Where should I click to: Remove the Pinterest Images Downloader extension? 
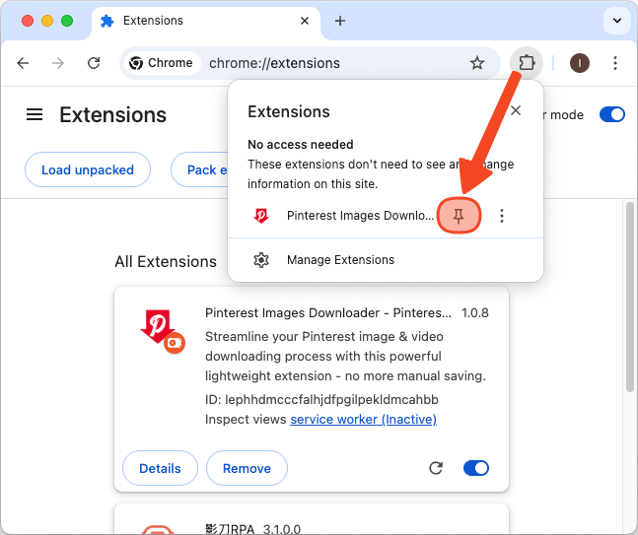[247, 468]
